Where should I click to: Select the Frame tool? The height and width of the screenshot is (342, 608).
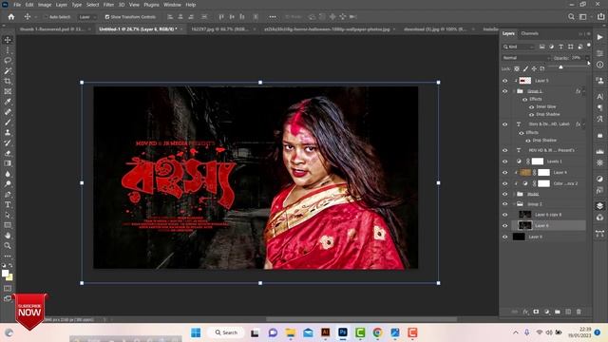click(x=8, y=91)
